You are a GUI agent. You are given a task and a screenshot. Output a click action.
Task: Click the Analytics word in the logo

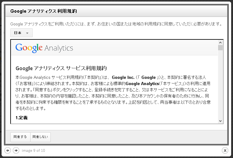pyautogui.click(x=59, y=48)
